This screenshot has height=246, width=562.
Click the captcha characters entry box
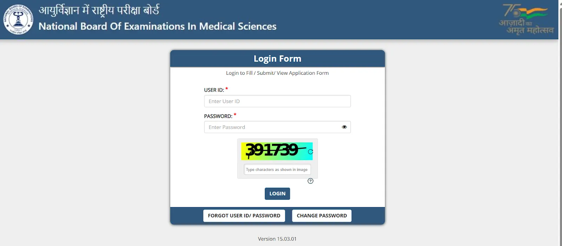(x=277, y=169)
